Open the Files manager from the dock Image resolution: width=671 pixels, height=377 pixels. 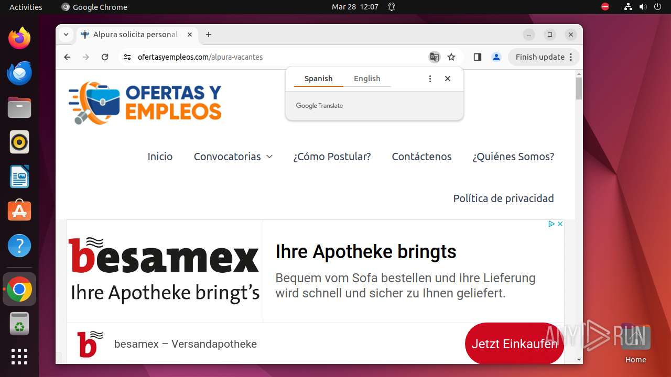pos(19,107)
